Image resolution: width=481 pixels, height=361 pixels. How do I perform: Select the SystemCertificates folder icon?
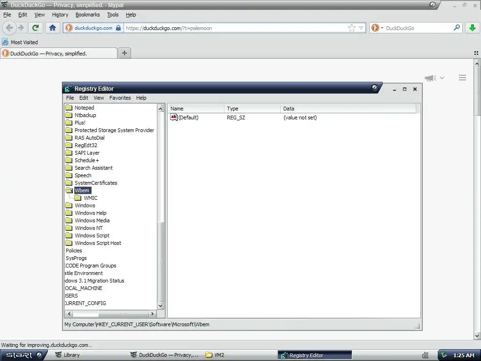[x=69, y=183]
